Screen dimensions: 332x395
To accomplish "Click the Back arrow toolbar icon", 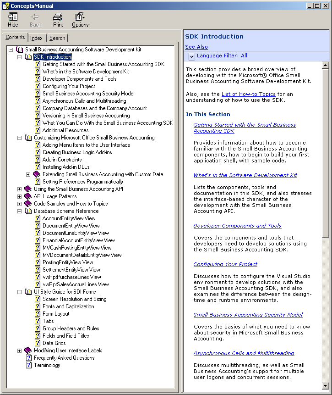I will click(x=35, y=17).
